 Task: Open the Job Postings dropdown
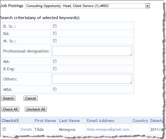[87, 6]
